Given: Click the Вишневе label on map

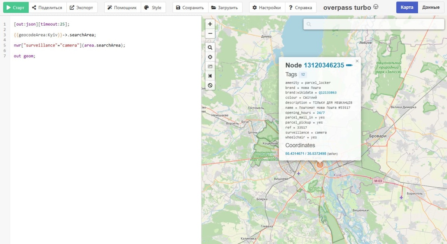Looking at the screenshot, I should 281,179.
